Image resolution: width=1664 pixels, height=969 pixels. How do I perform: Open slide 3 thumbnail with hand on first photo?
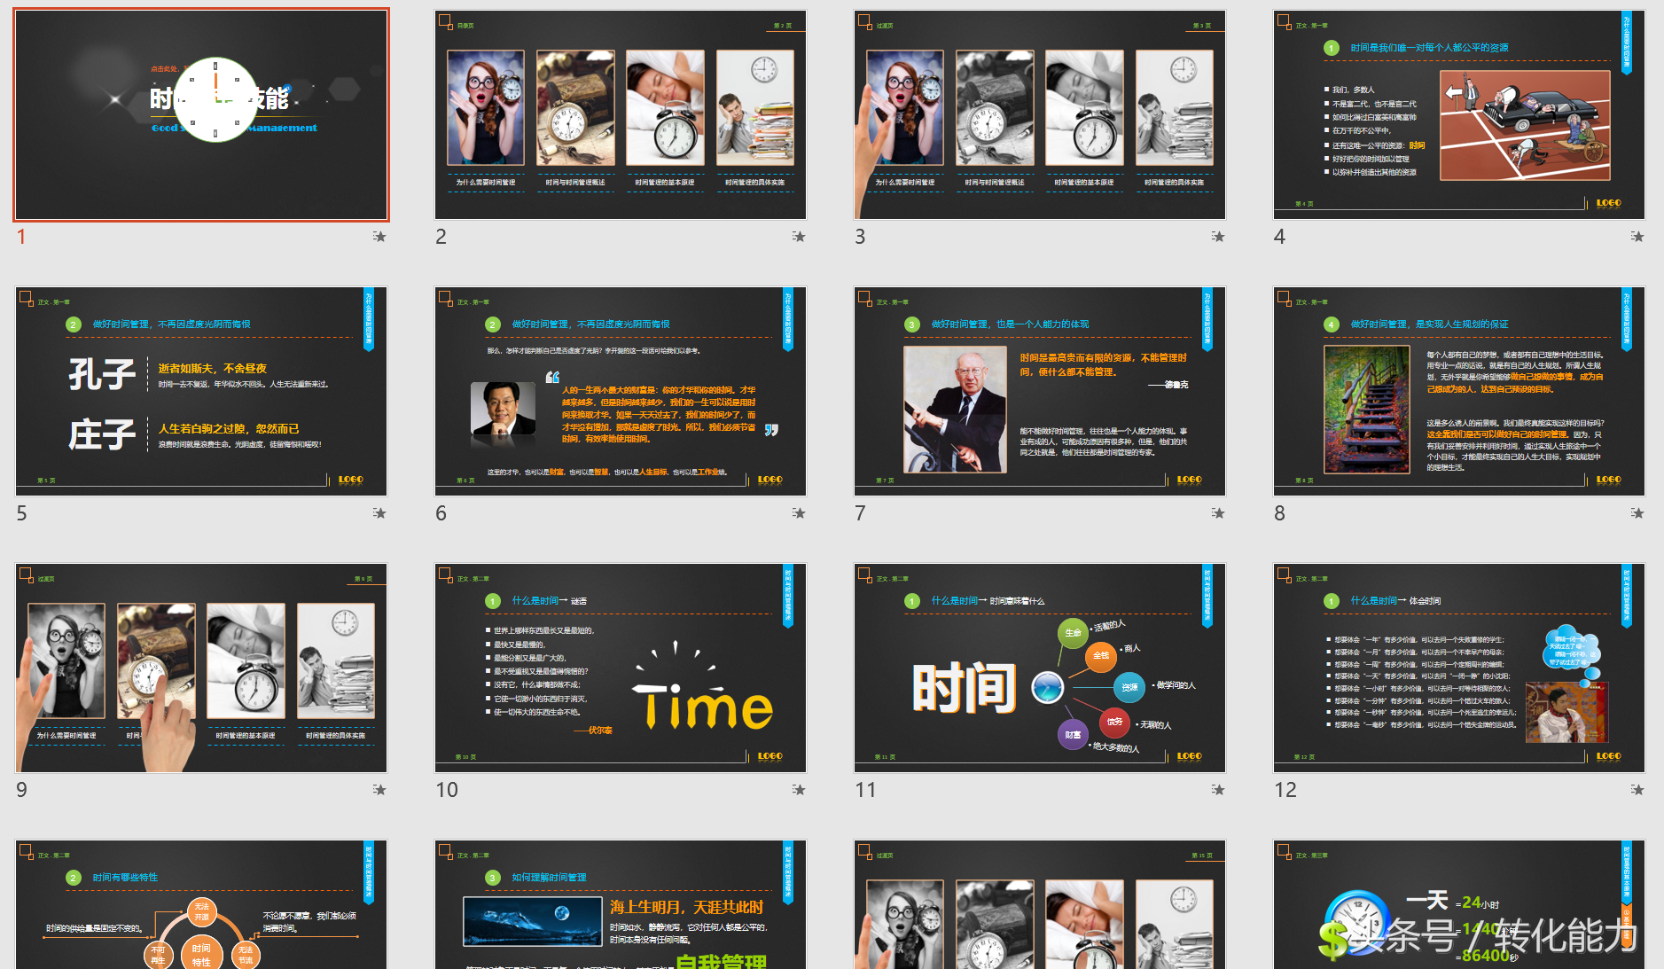(x=1040, y=115)
